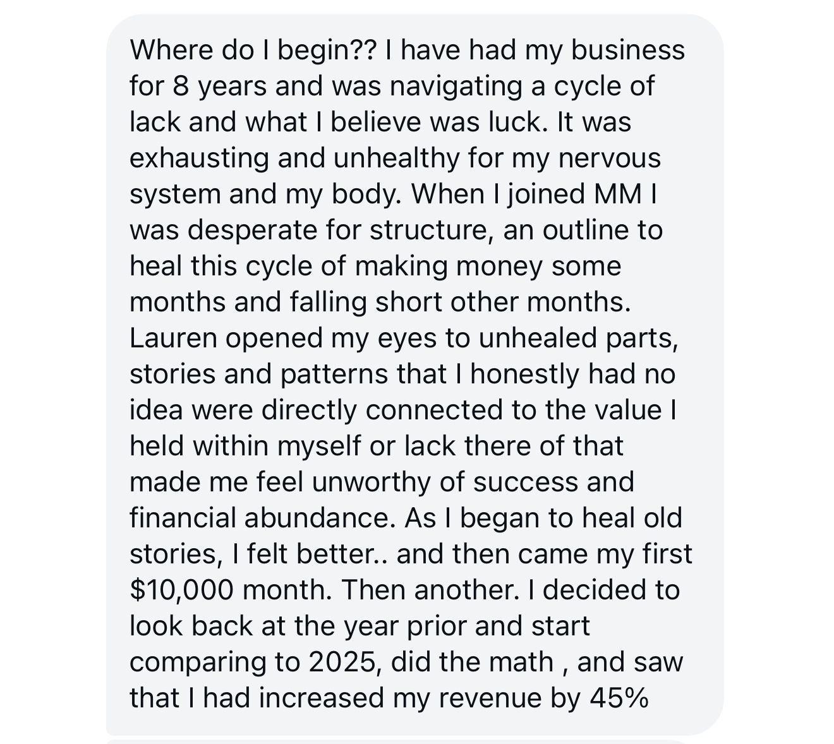Tap the name "Lauren" in the message
Image resolution: width=834 pixels, height=744 pixels.
[x=172, y=338]
